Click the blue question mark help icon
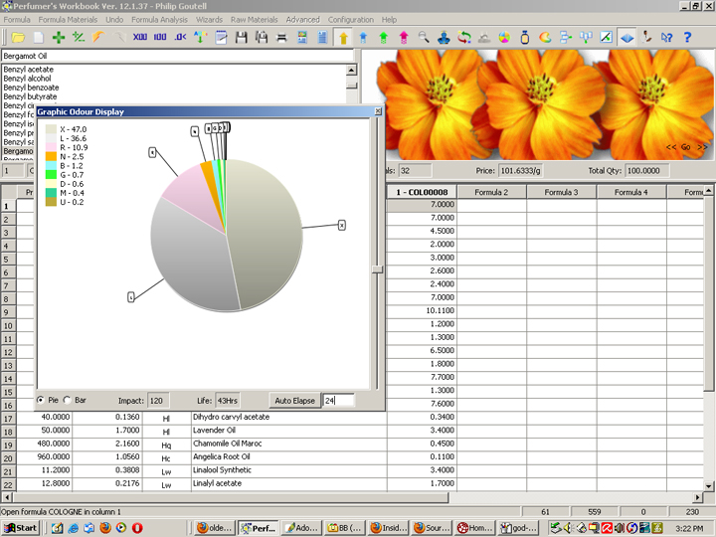The width and height of the screenshot is (716, 537). pyautogui.click(x=686, y=37)
